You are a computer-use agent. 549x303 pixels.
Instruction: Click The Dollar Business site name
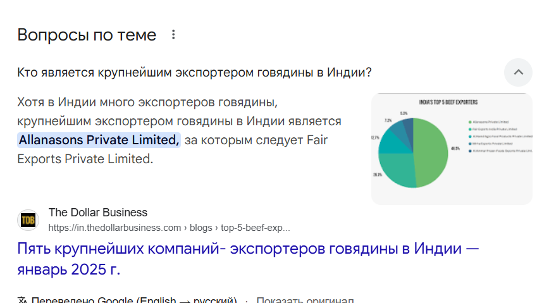click(98, 213)
